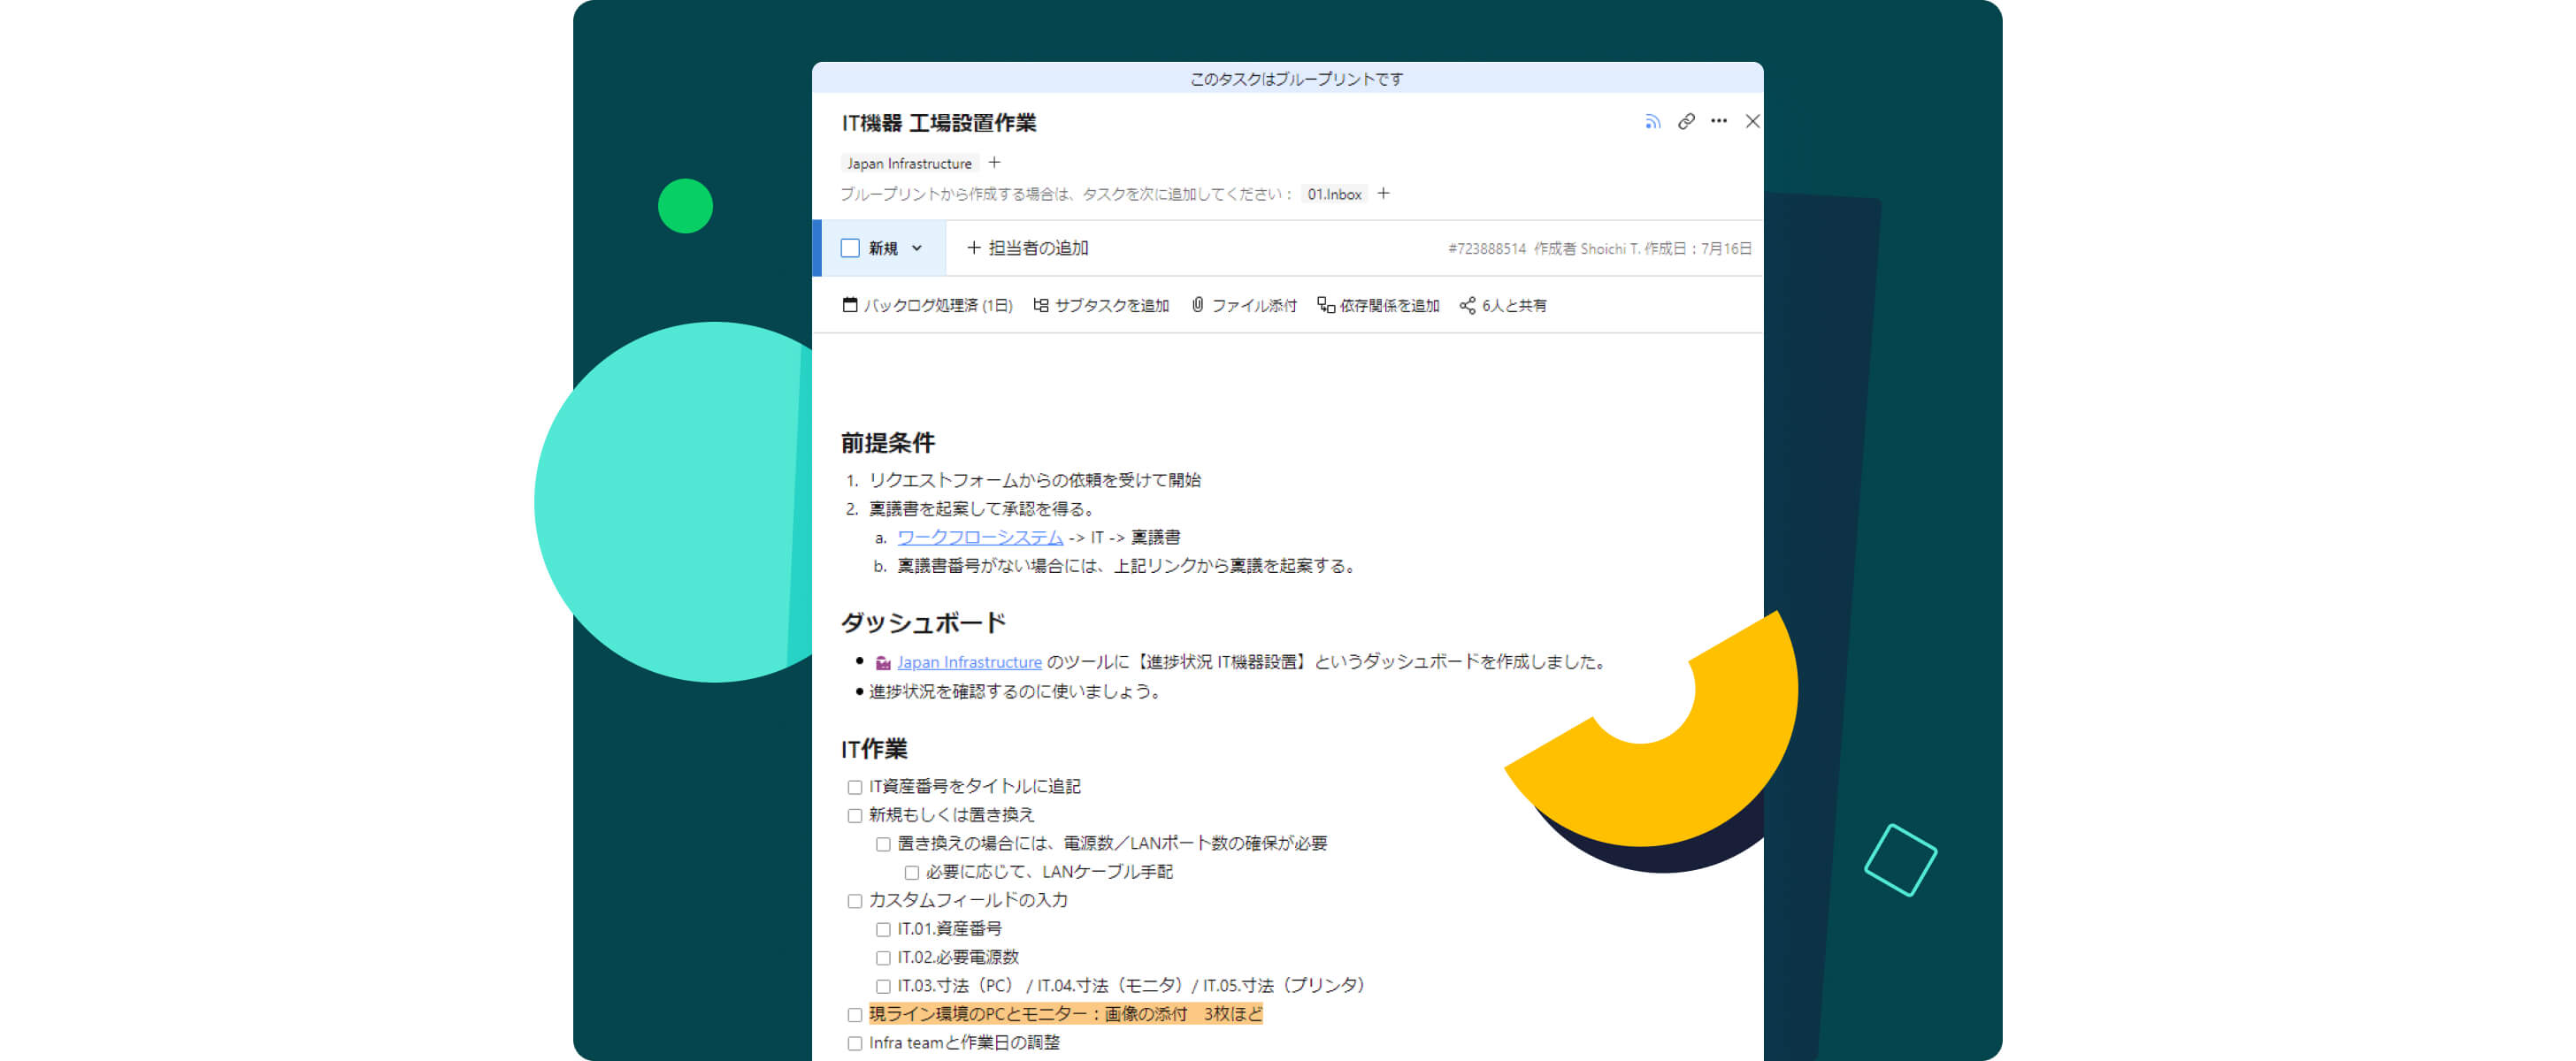Open the three-dot more options menu
The height and width of the screenshot is (1061, 2576).
click(x=1719, y=121)
